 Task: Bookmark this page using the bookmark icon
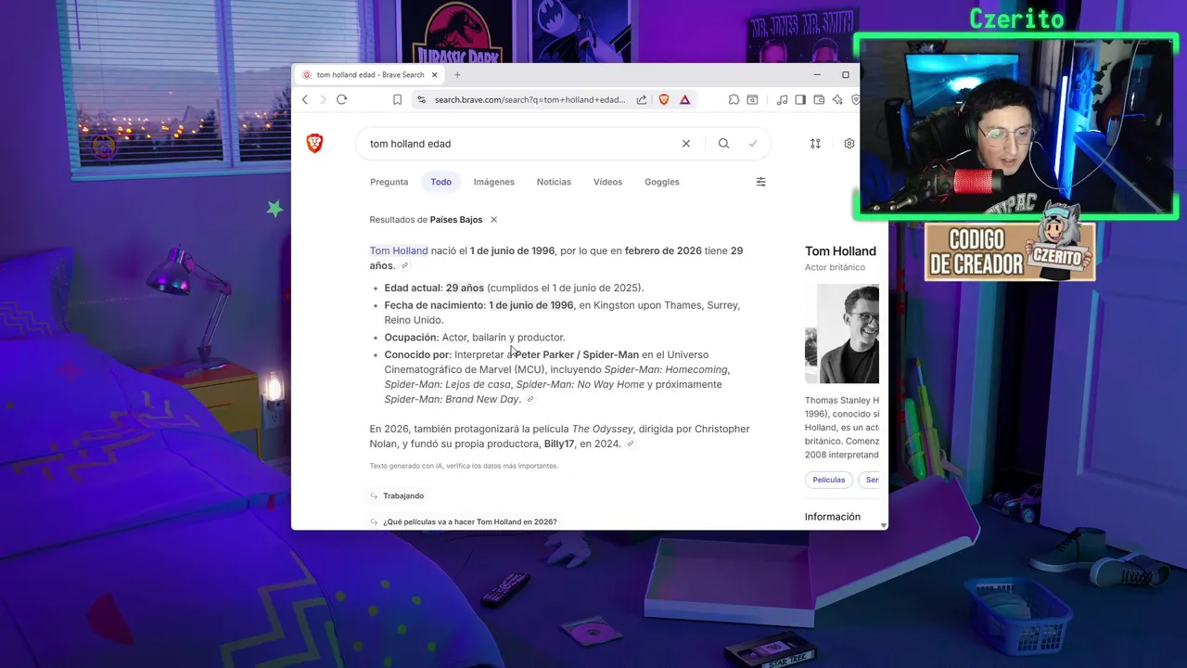pyautogui.click(x=397, y=99)
